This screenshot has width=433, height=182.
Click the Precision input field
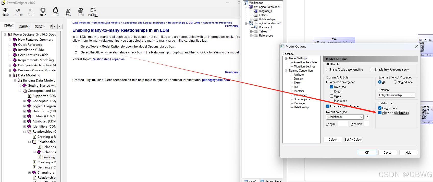click(366, 124)
